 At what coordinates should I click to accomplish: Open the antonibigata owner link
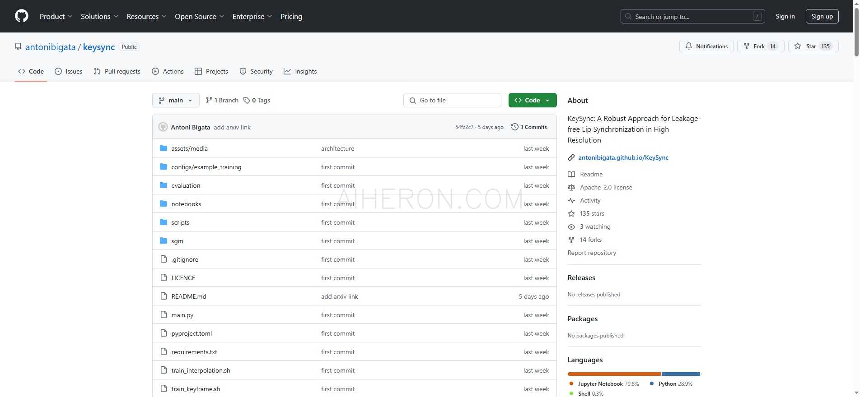[51, 47]
